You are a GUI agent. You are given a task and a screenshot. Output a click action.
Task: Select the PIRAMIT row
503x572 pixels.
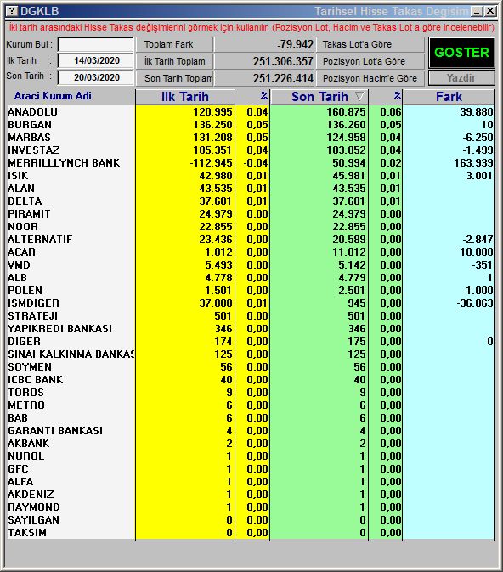[x=251, y=214]
